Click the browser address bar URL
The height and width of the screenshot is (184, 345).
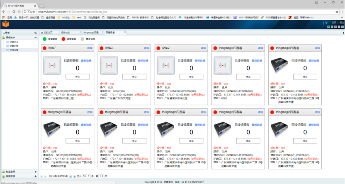point(73,12)
